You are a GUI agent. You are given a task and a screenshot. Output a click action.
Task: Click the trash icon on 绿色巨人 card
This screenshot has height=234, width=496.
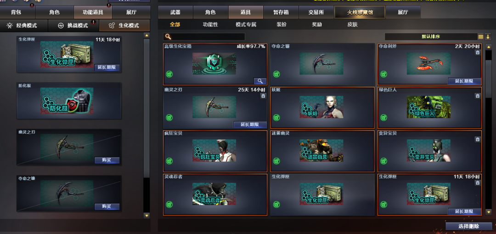[x=477, y=96]
